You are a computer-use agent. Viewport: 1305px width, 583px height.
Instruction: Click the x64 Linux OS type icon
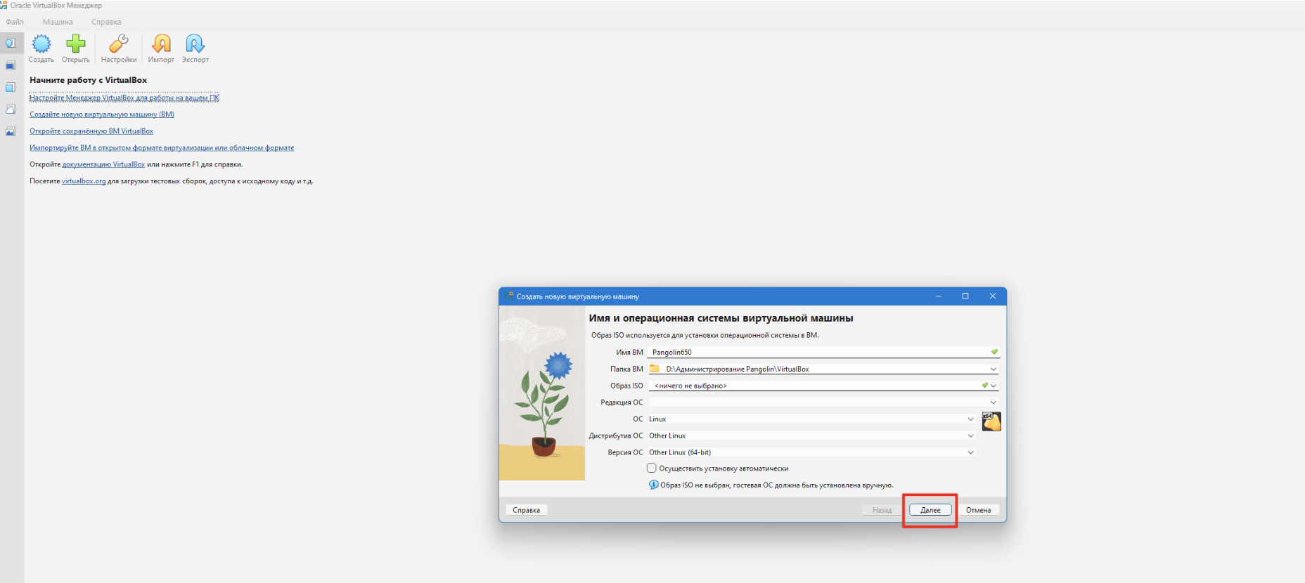[991, 421]
